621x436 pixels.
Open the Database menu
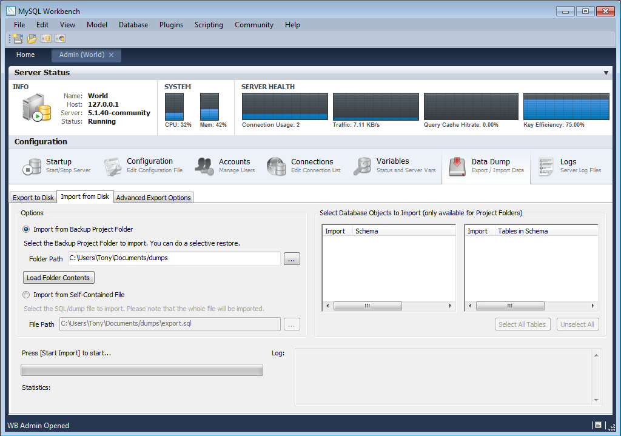pos(133,25)
